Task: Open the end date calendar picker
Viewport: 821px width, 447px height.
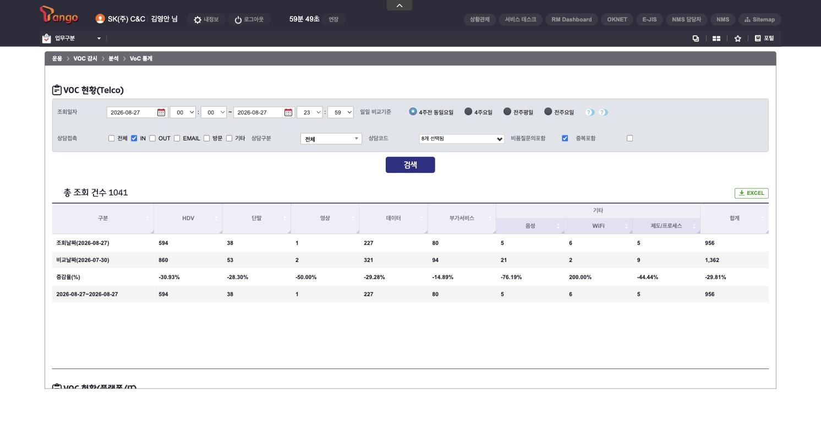Action: [x=288, y=112]
